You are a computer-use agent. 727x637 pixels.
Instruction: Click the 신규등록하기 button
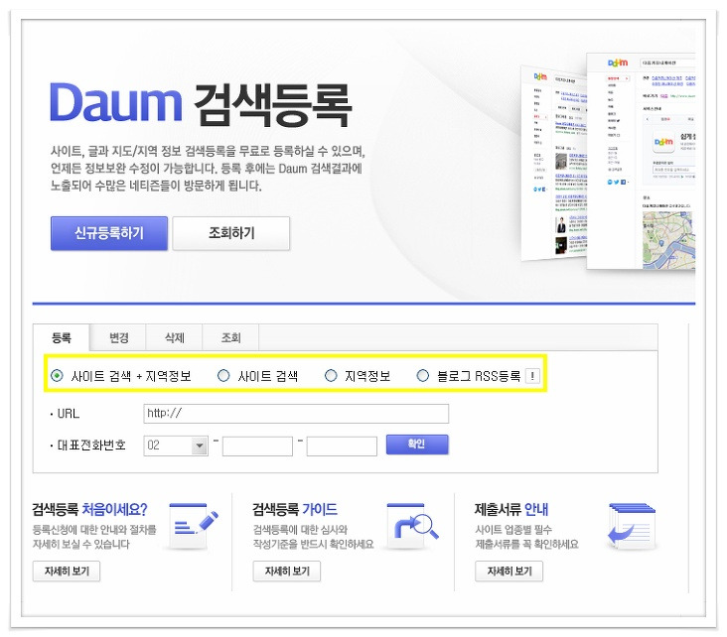click(109, 233)
